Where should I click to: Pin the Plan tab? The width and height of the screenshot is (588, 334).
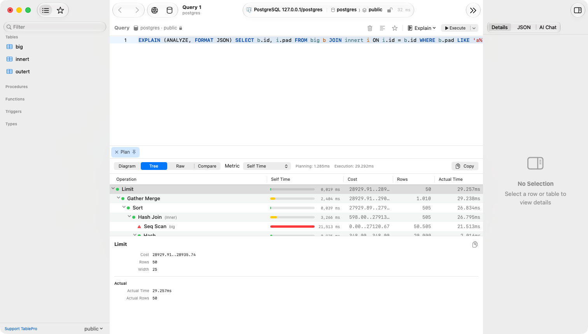click(x=134, y=152)
